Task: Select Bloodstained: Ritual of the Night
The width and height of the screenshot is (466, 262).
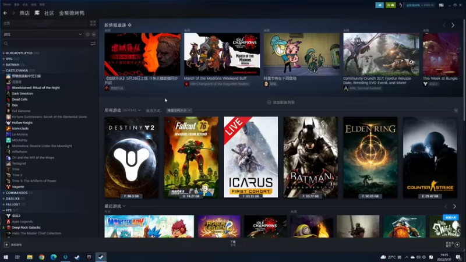Action: click(36, 88)
